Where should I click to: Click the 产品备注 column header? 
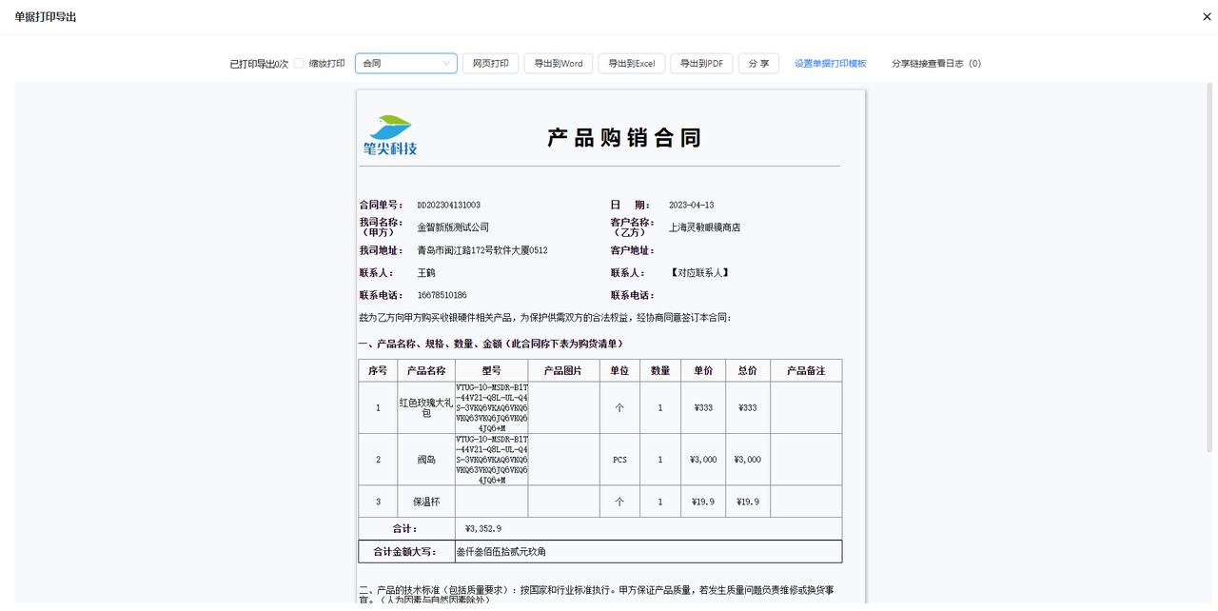806,370
